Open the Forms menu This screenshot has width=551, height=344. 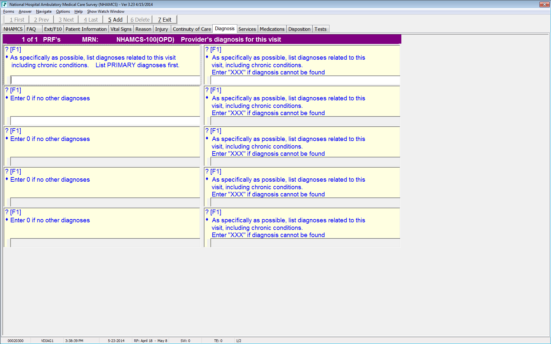click(9, 11)
